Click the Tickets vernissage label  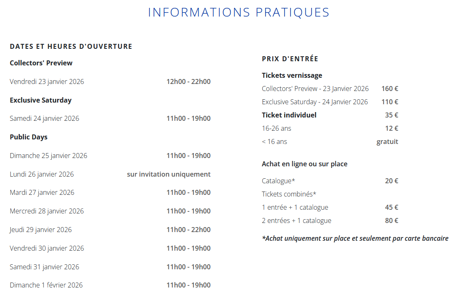[292, 75]
